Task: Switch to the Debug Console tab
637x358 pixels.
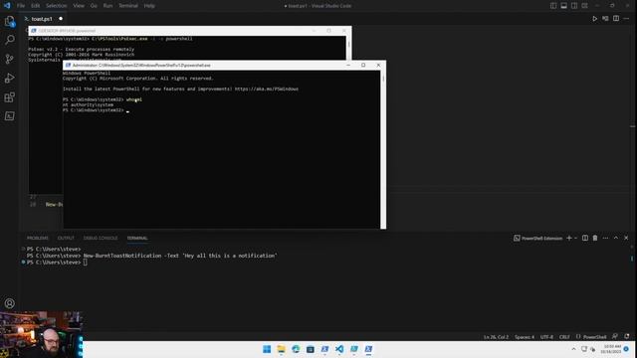Action: (101, 238)
